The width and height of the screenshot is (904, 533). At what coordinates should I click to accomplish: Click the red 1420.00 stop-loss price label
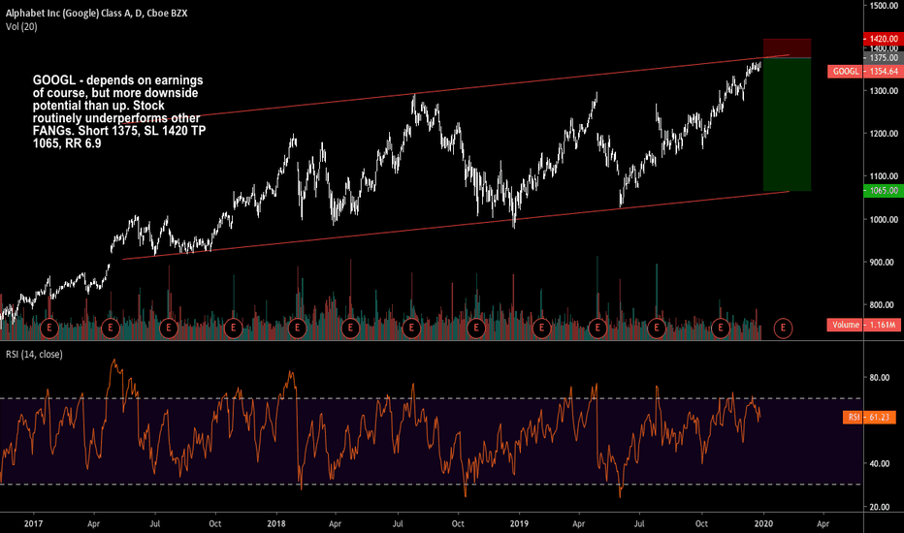tap(884, 39)
